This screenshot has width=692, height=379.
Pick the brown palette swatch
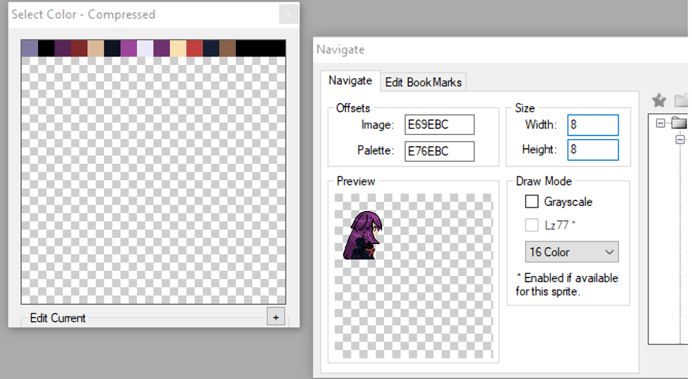pyautogui.click(x=227, y=48)
